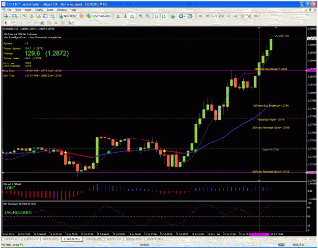Switch to the USDJPY,H4 chart tab
Screen dimensions: 318x248
(x=114, y=239)
